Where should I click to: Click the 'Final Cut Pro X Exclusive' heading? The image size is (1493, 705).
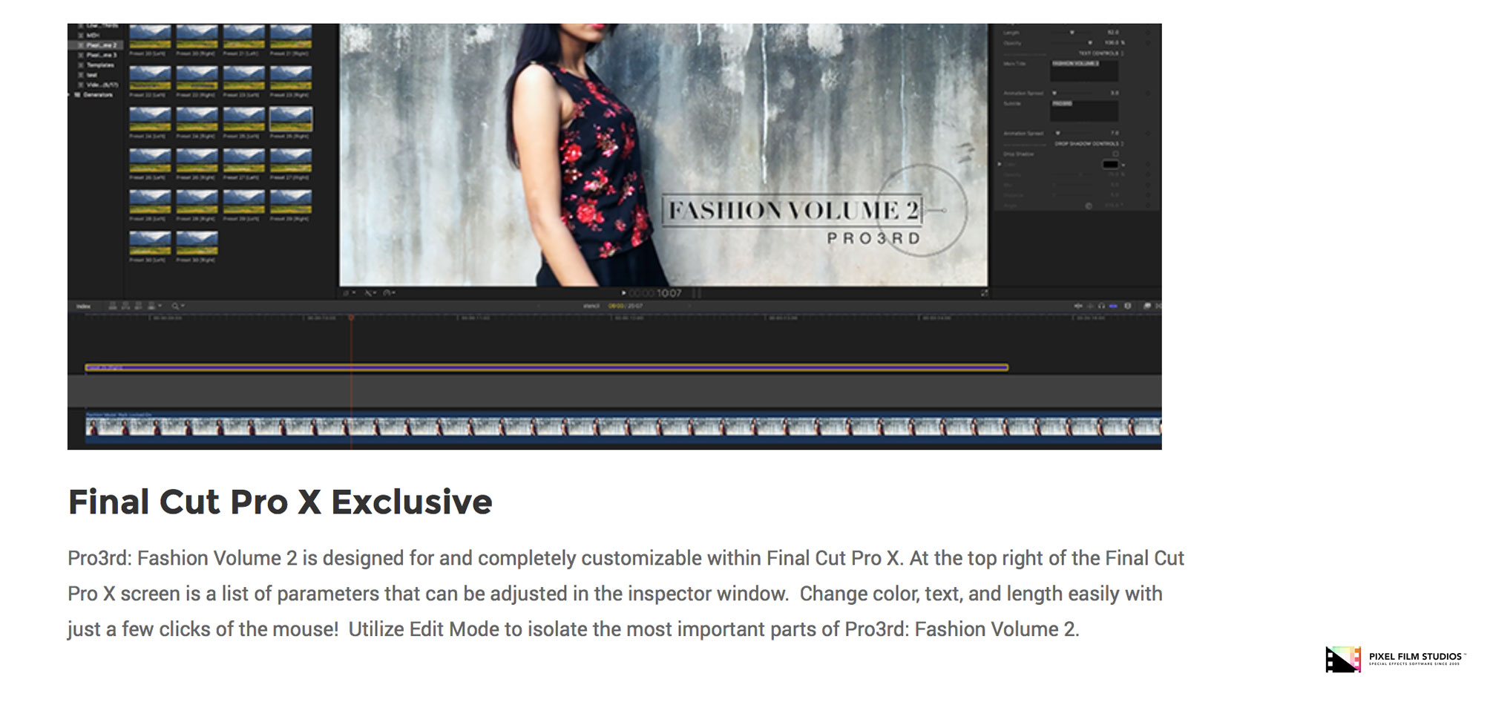click(x=280, y=502)
